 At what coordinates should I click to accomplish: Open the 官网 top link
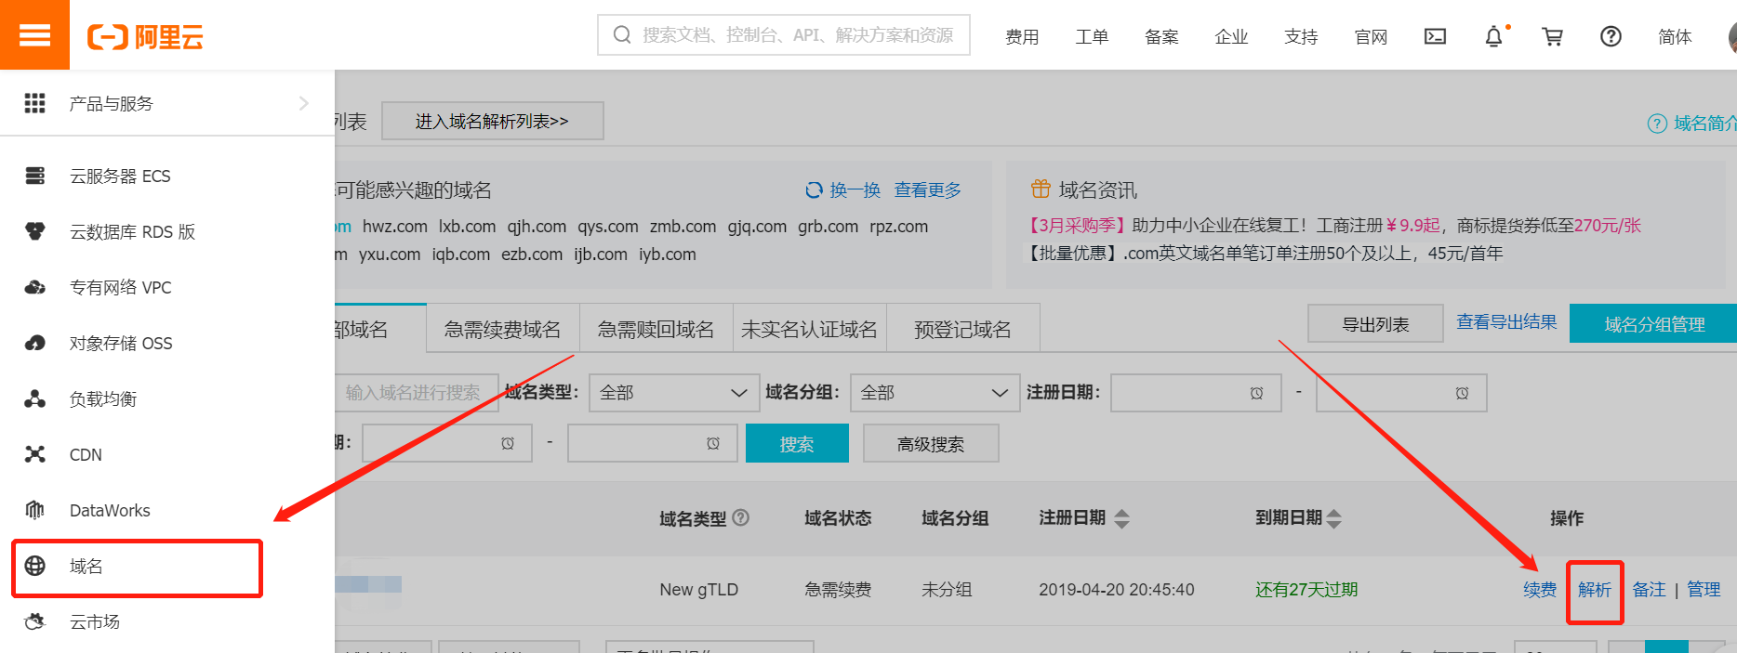[x=1371, y=37]
